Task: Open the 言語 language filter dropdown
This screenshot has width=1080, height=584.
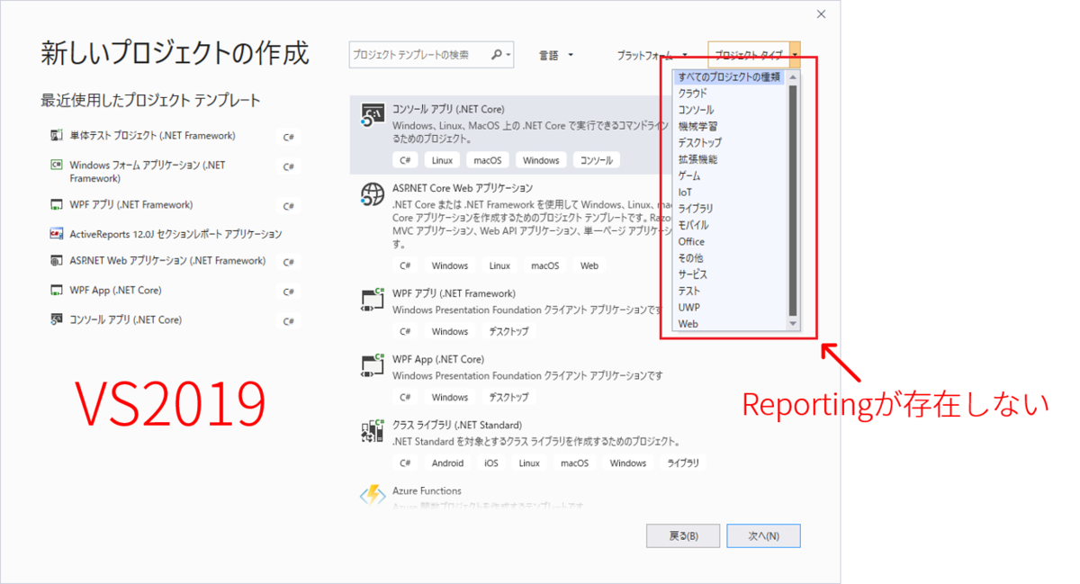Action: click(556, 55)
